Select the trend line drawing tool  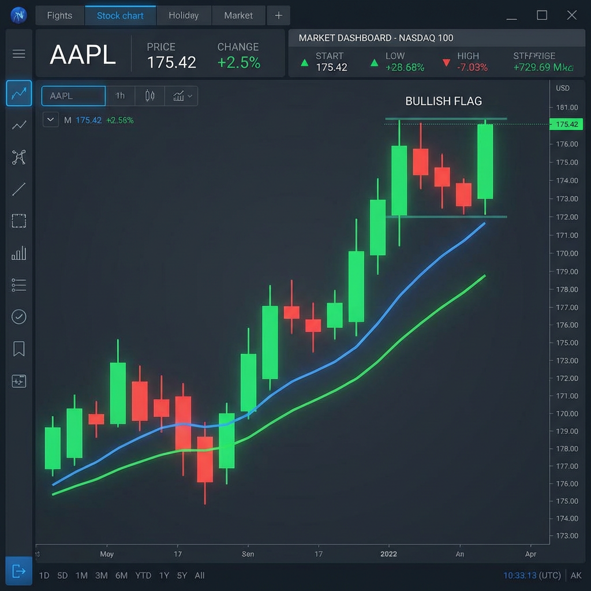[19, 189]
